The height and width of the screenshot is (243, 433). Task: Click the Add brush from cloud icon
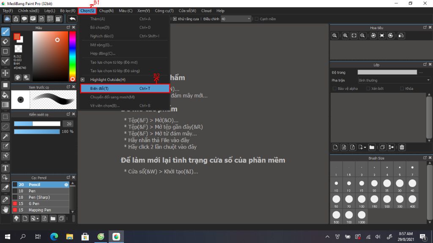tap(16, 219)
